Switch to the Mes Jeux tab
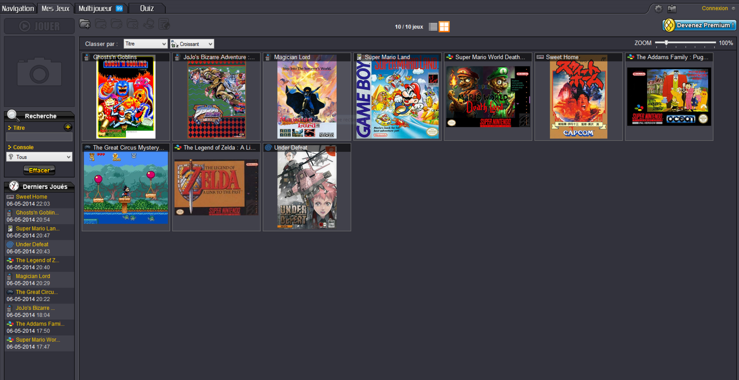 [55, 8]
